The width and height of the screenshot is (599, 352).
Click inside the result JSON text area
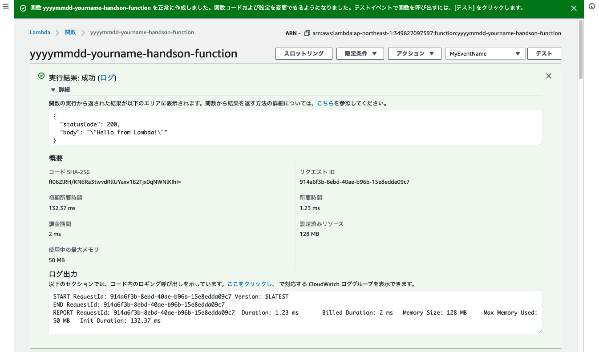point(295,128)
